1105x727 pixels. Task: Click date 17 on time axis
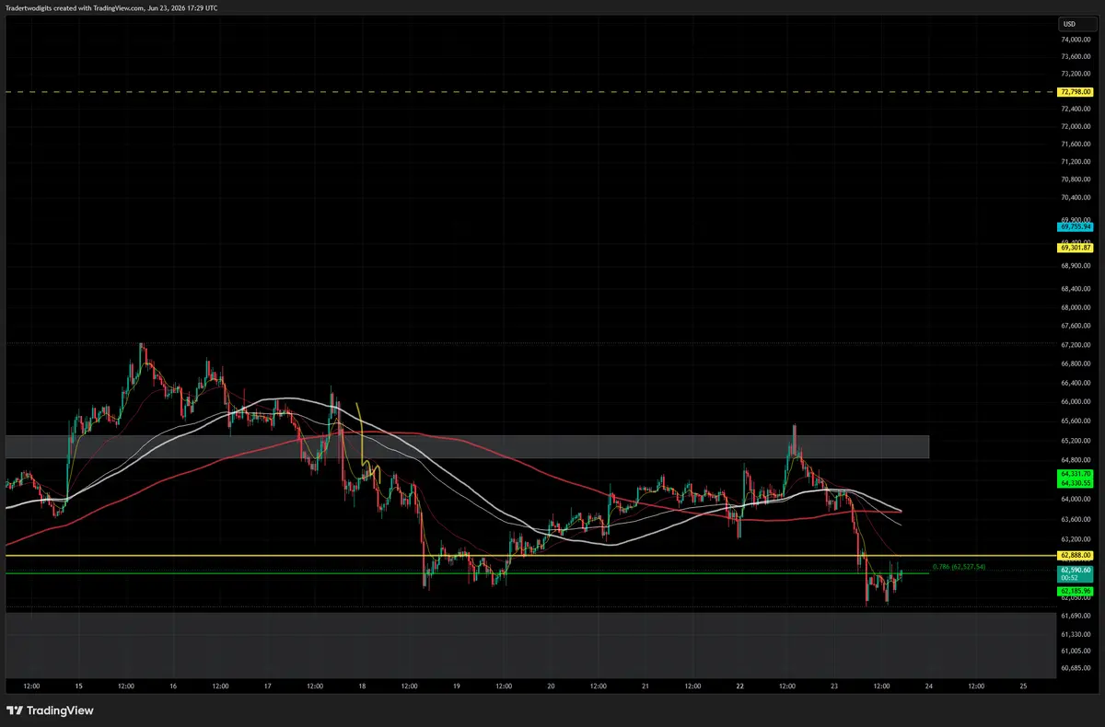pyautogui.click(x=267, y=686)
